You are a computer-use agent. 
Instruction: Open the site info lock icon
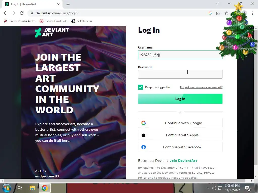pos(32,13)
